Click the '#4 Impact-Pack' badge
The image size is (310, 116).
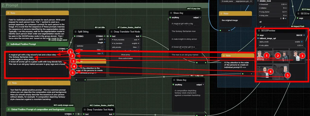(297, 26)
